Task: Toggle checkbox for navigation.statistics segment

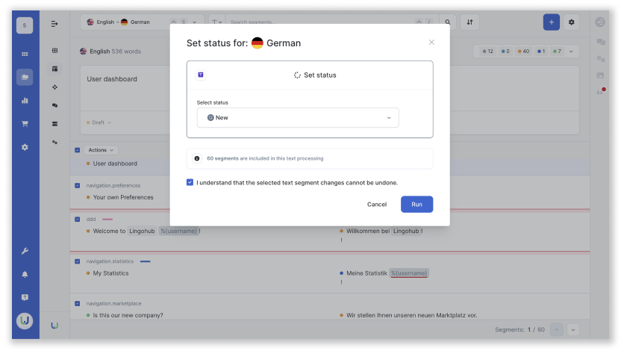Action: pos(77,261)
